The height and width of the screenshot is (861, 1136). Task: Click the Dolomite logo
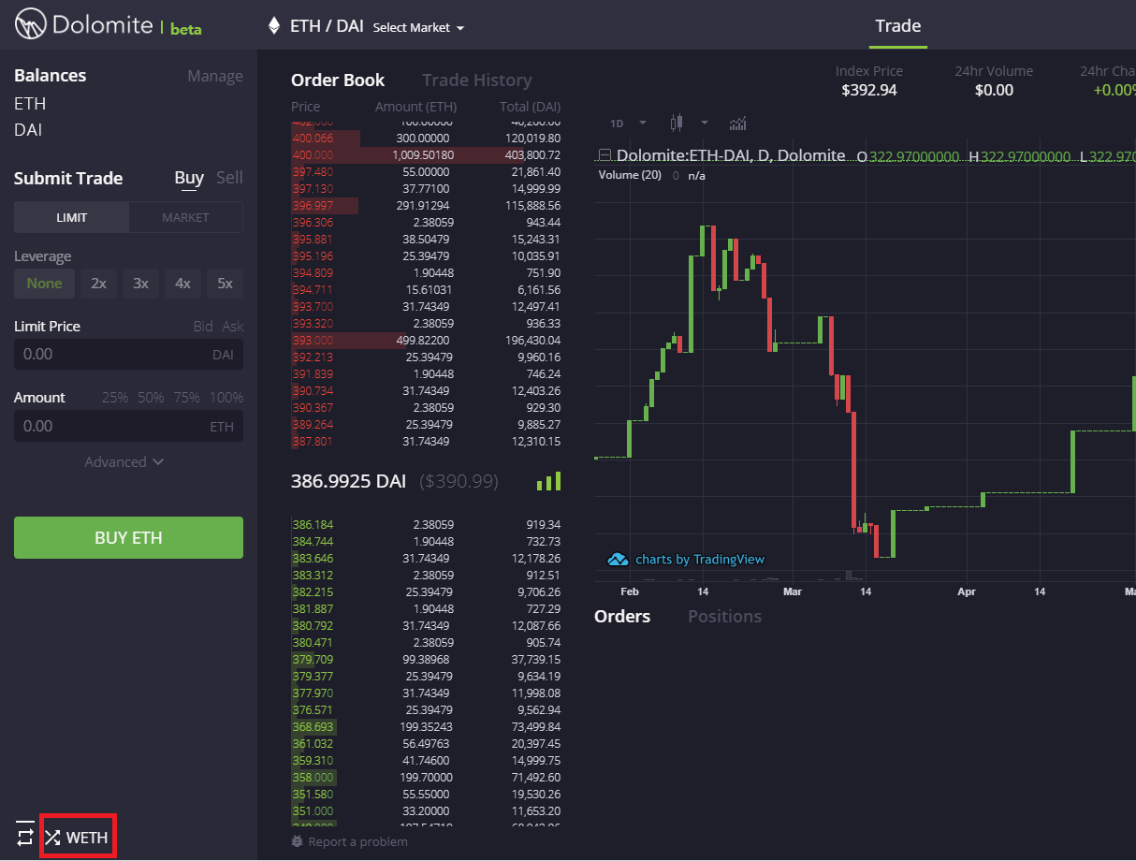(108, 25)
